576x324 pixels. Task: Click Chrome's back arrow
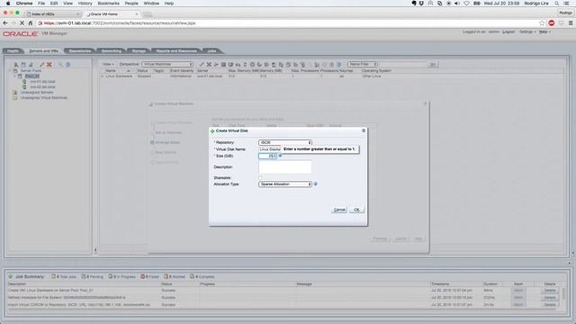click(5, 22)
